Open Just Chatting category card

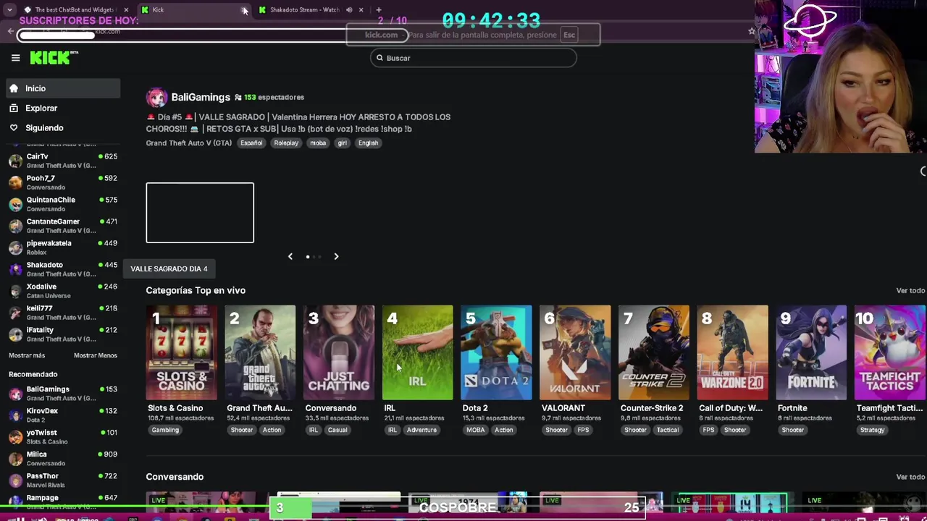point(339,352)
